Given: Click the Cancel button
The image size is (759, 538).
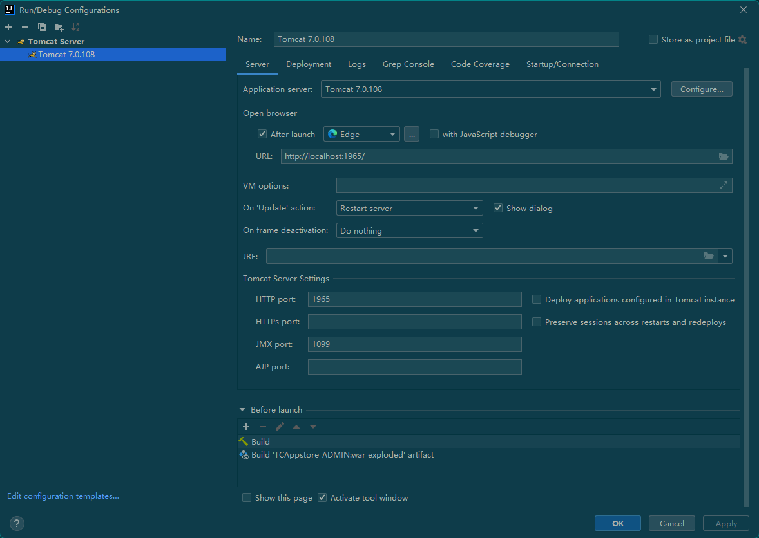Looking at the screenshot, I should [672, 523].
